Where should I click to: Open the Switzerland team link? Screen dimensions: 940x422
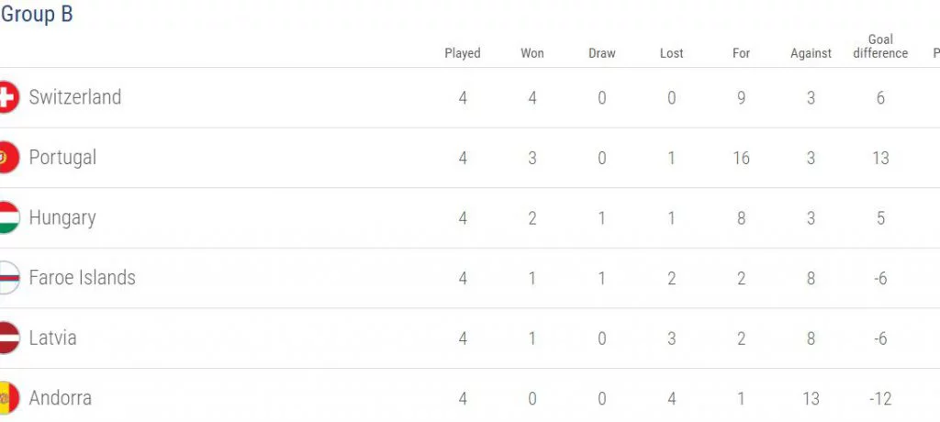(x=75, y=97)
